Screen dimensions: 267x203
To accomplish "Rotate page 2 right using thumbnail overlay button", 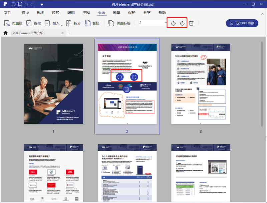I will click(134, 77).
